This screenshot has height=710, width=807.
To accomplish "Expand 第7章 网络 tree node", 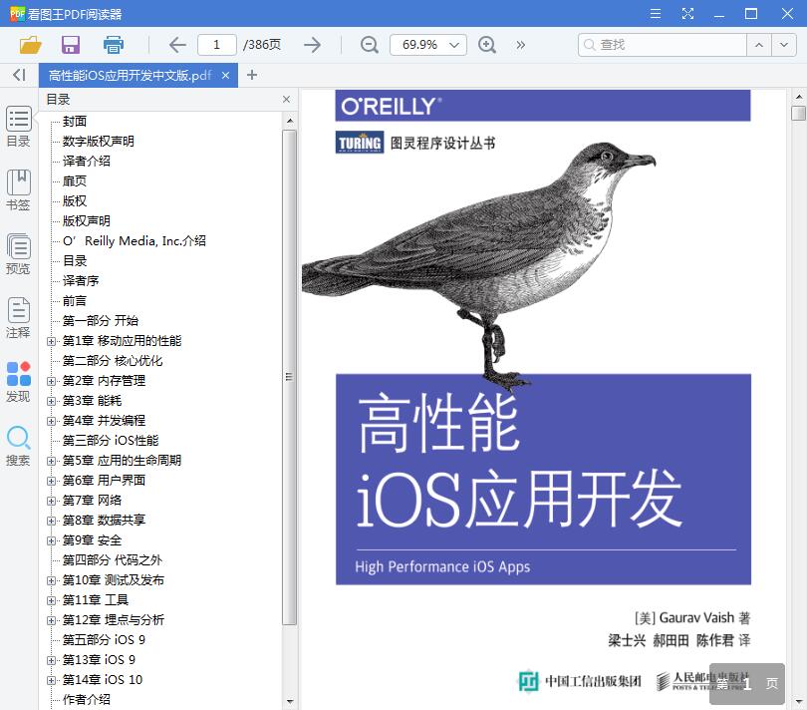I will point(51,501).
